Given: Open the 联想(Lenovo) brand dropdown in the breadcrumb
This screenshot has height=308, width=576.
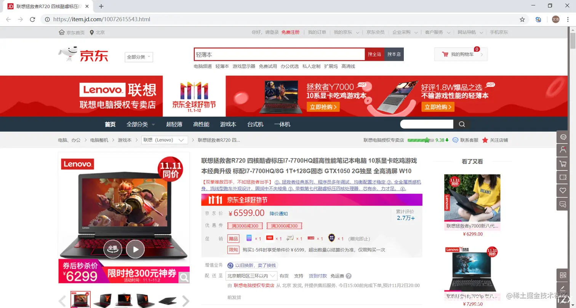Looking at the screenshot, I should point(164,140).
